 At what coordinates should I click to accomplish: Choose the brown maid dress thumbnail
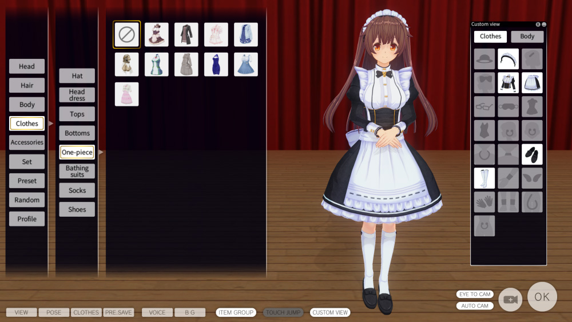tap(157, 35)
